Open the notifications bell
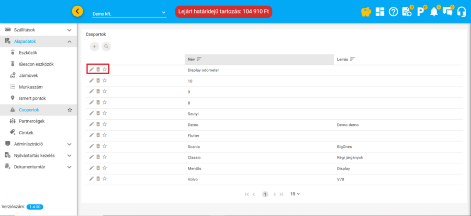 pyautogui.click(x=434, y=12)
